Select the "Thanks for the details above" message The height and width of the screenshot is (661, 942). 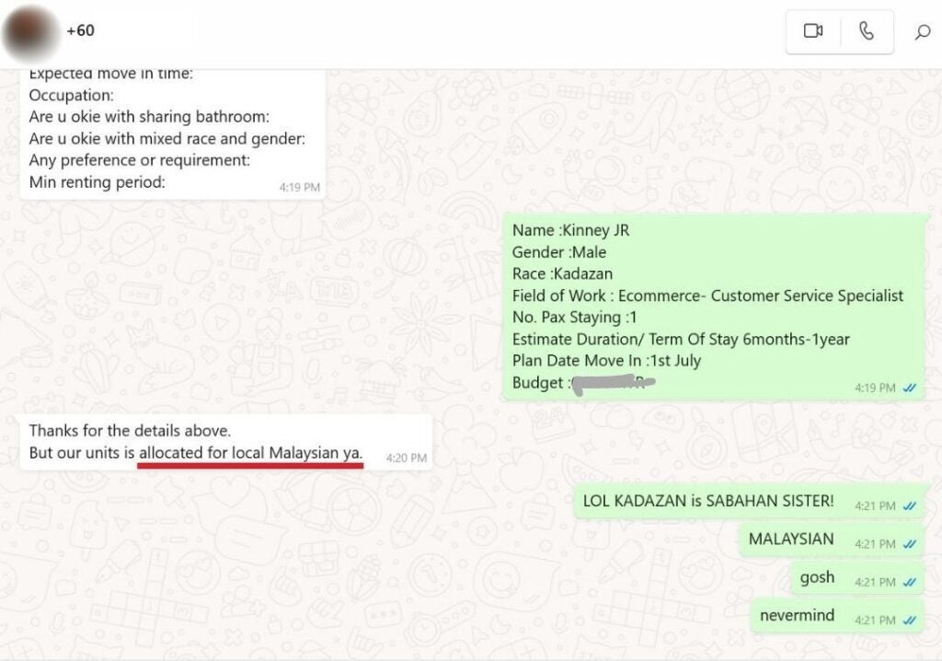130,430
